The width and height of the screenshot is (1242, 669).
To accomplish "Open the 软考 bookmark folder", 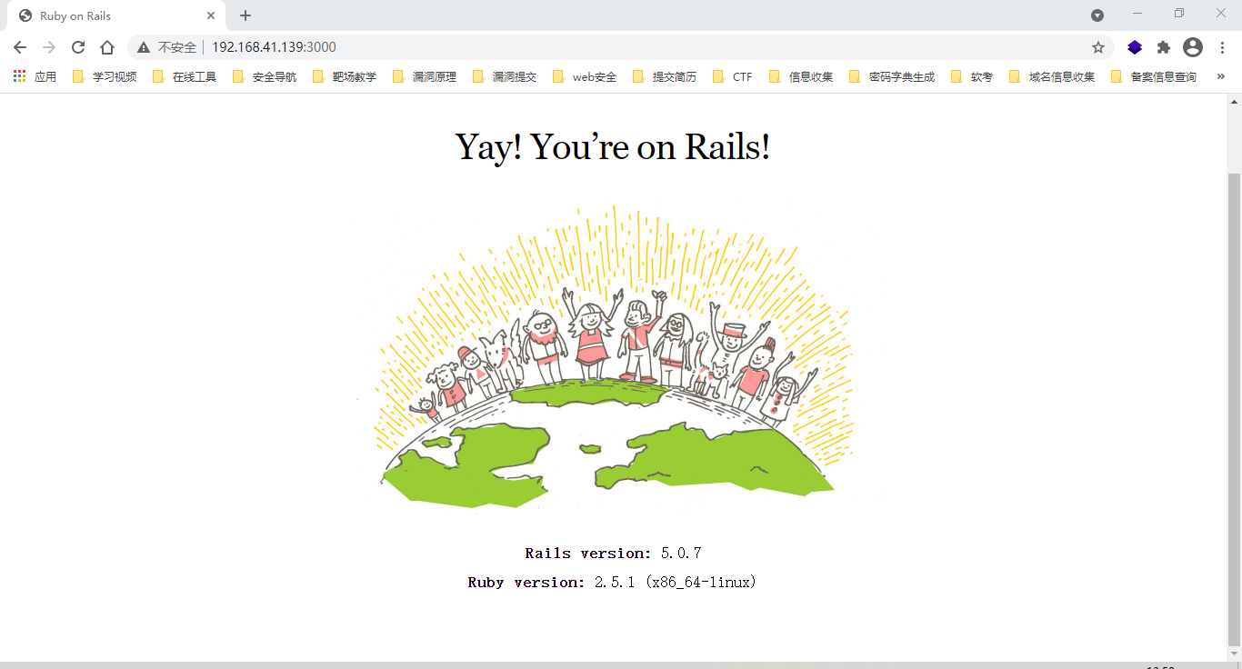I will 972,76.
